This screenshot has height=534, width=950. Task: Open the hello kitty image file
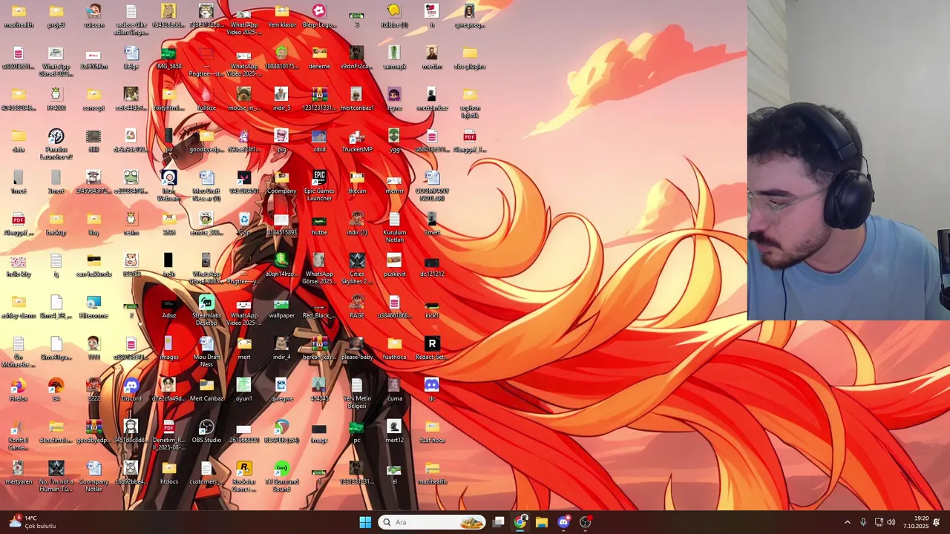[19, 265]
